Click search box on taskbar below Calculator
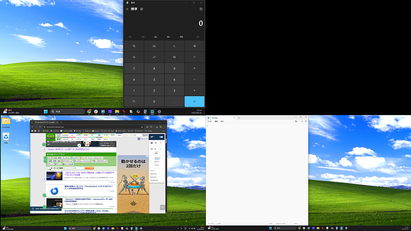 [x=68, y=112]
